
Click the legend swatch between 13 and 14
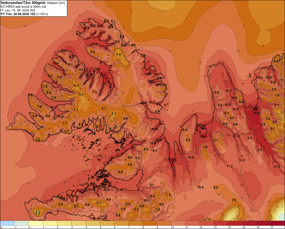click(221, 223)
